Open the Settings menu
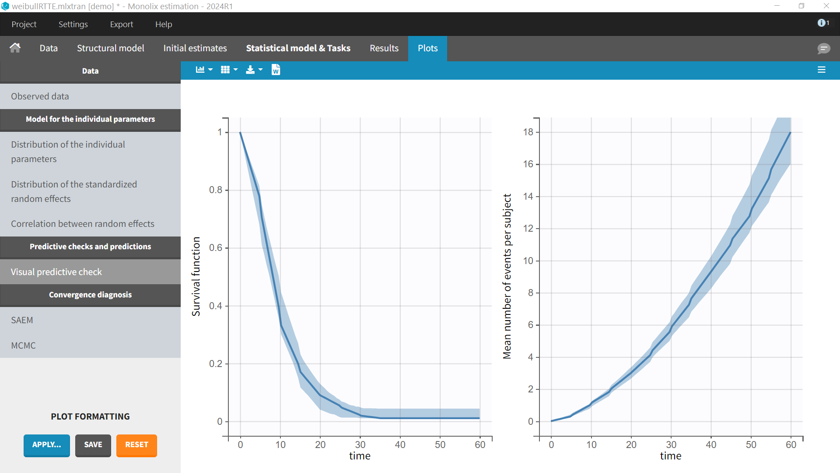The height and width of the screenshot is (473, 840). pos(73,24)
